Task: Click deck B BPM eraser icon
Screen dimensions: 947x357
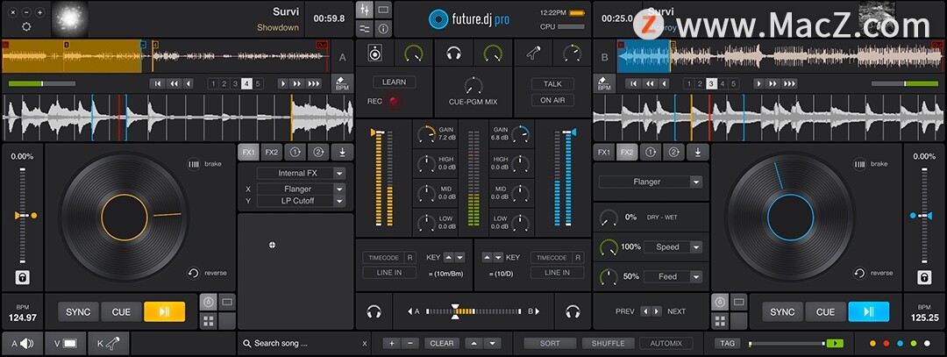Action: tap(604, 83)
